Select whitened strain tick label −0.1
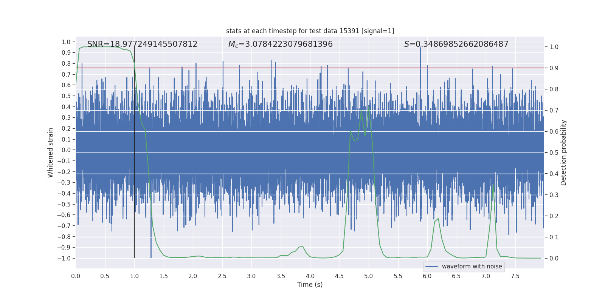The width and height of the screenshot is (605, 302). 64,161
